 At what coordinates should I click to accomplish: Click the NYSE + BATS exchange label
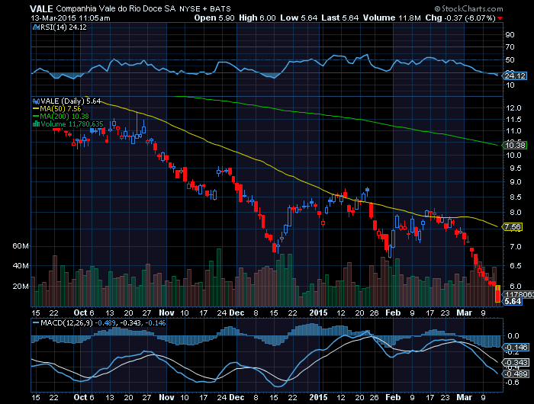(x=205, y=9)
